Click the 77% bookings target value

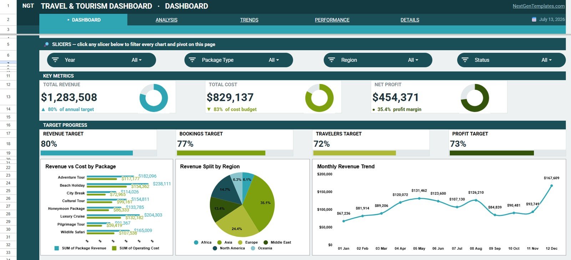[185, 144]
